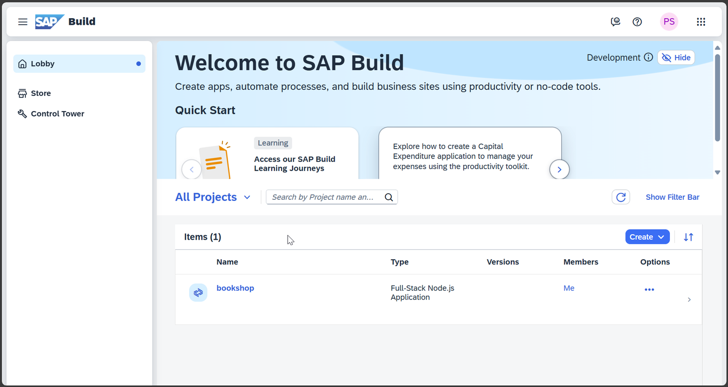
Task: Refresh the projects list
Action: (x=621, y=197)
